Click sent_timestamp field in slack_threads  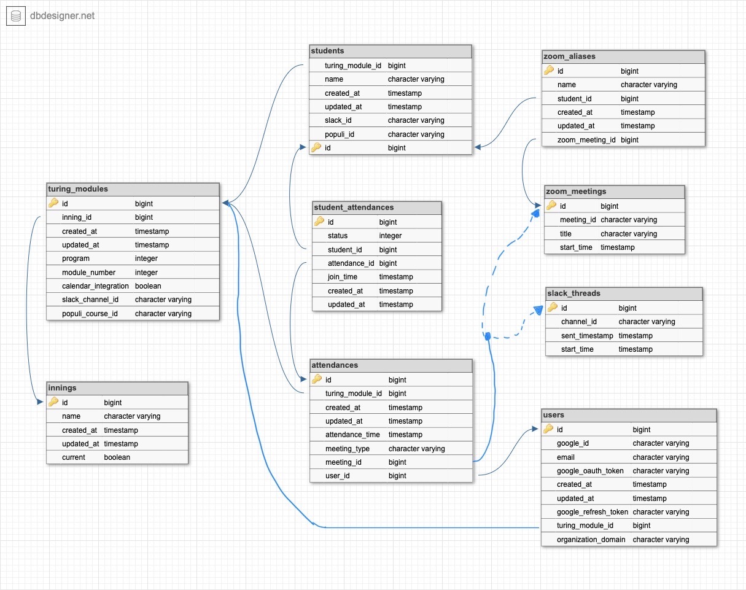tap(624, 335)
